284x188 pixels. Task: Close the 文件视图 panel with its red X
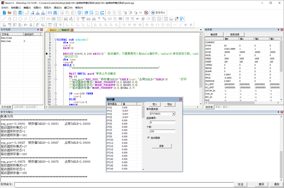pyautogui.click(x=42, y=30)
